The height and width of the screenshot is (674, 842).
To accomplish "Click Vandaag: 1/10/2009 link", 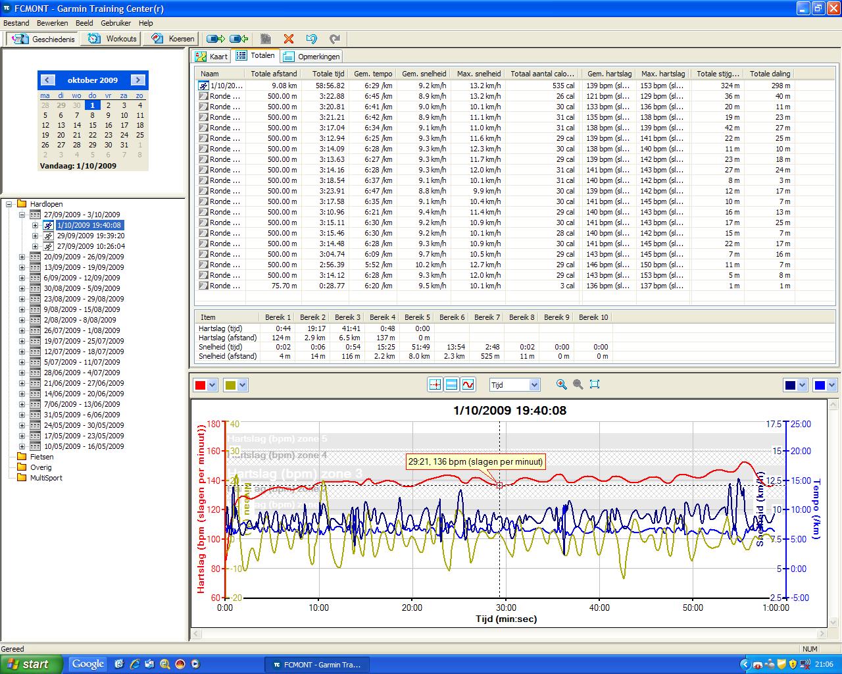I will [78, 166].
